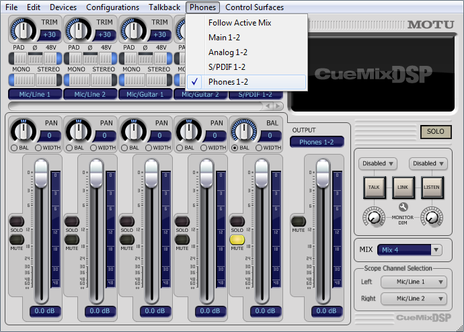Solo the Mic/Line 2 channel
This screenshot has width=464, height=332.
pyautogui.click(x=72, y=221)
